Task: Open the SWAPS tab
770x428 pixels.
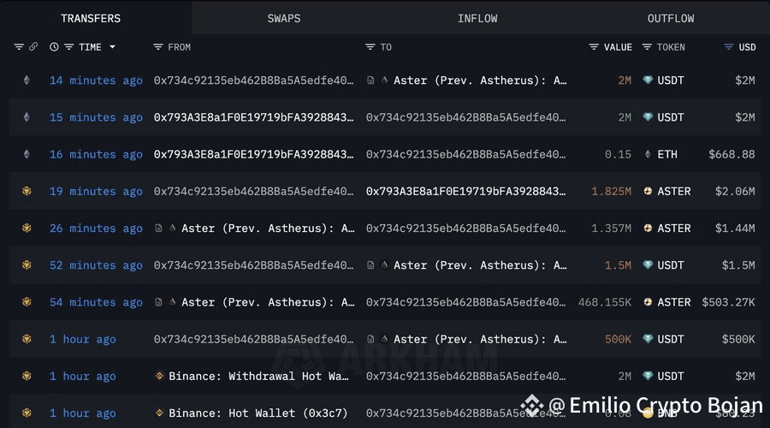Action: 284,18
